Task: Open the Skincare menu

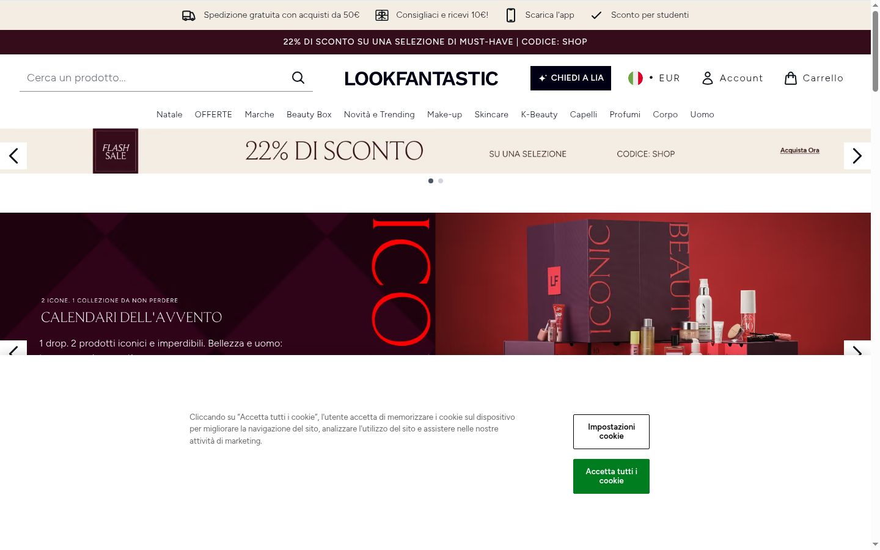Action: tap(491, 114)
